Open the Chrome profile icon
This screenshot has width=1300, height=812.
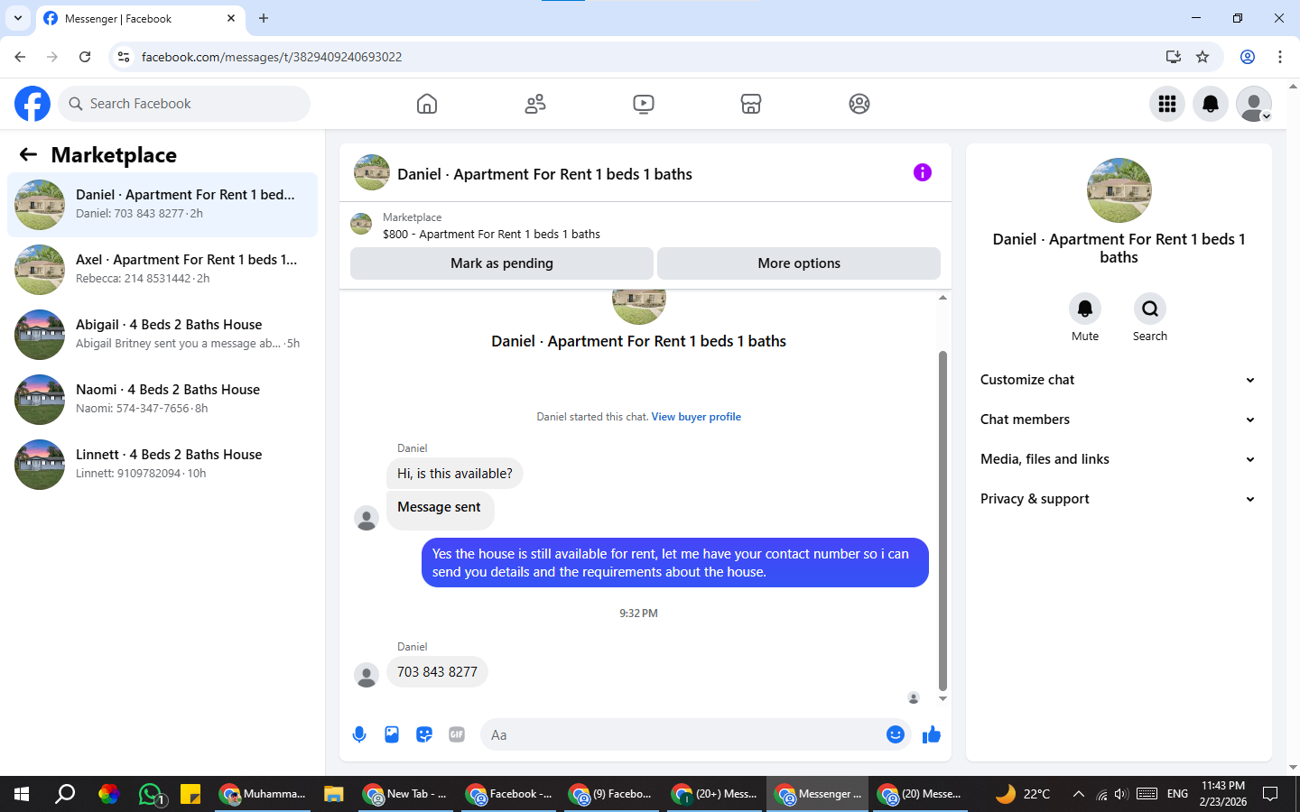(x=1248, y=57)
